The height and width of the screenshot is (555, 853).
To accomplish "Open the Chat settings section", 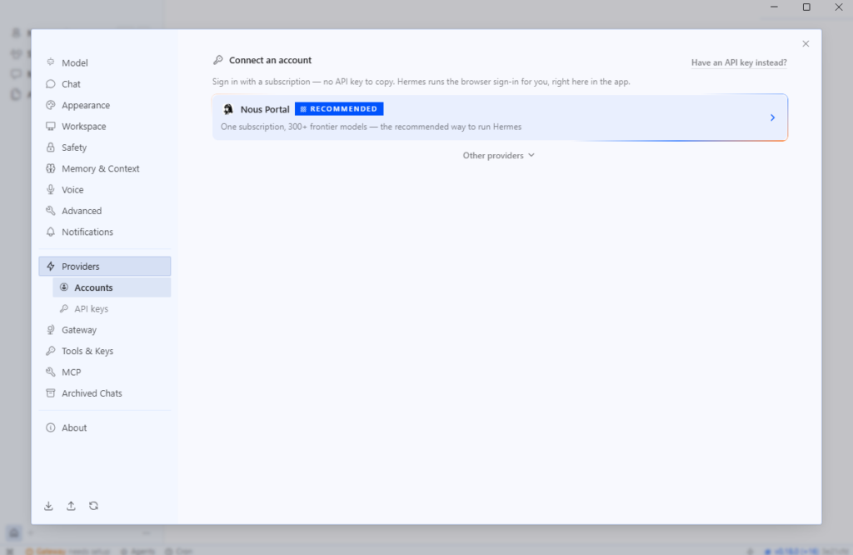I will 104,84.
